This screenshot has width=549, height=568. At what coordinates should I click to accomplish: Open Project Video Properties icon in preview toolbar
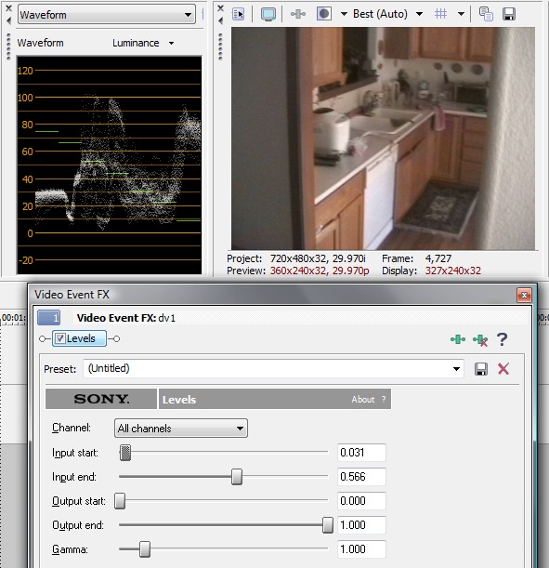(238, 14)
